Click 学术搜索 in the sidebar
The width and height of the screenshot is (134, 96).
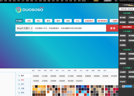(x=131, y=36)
